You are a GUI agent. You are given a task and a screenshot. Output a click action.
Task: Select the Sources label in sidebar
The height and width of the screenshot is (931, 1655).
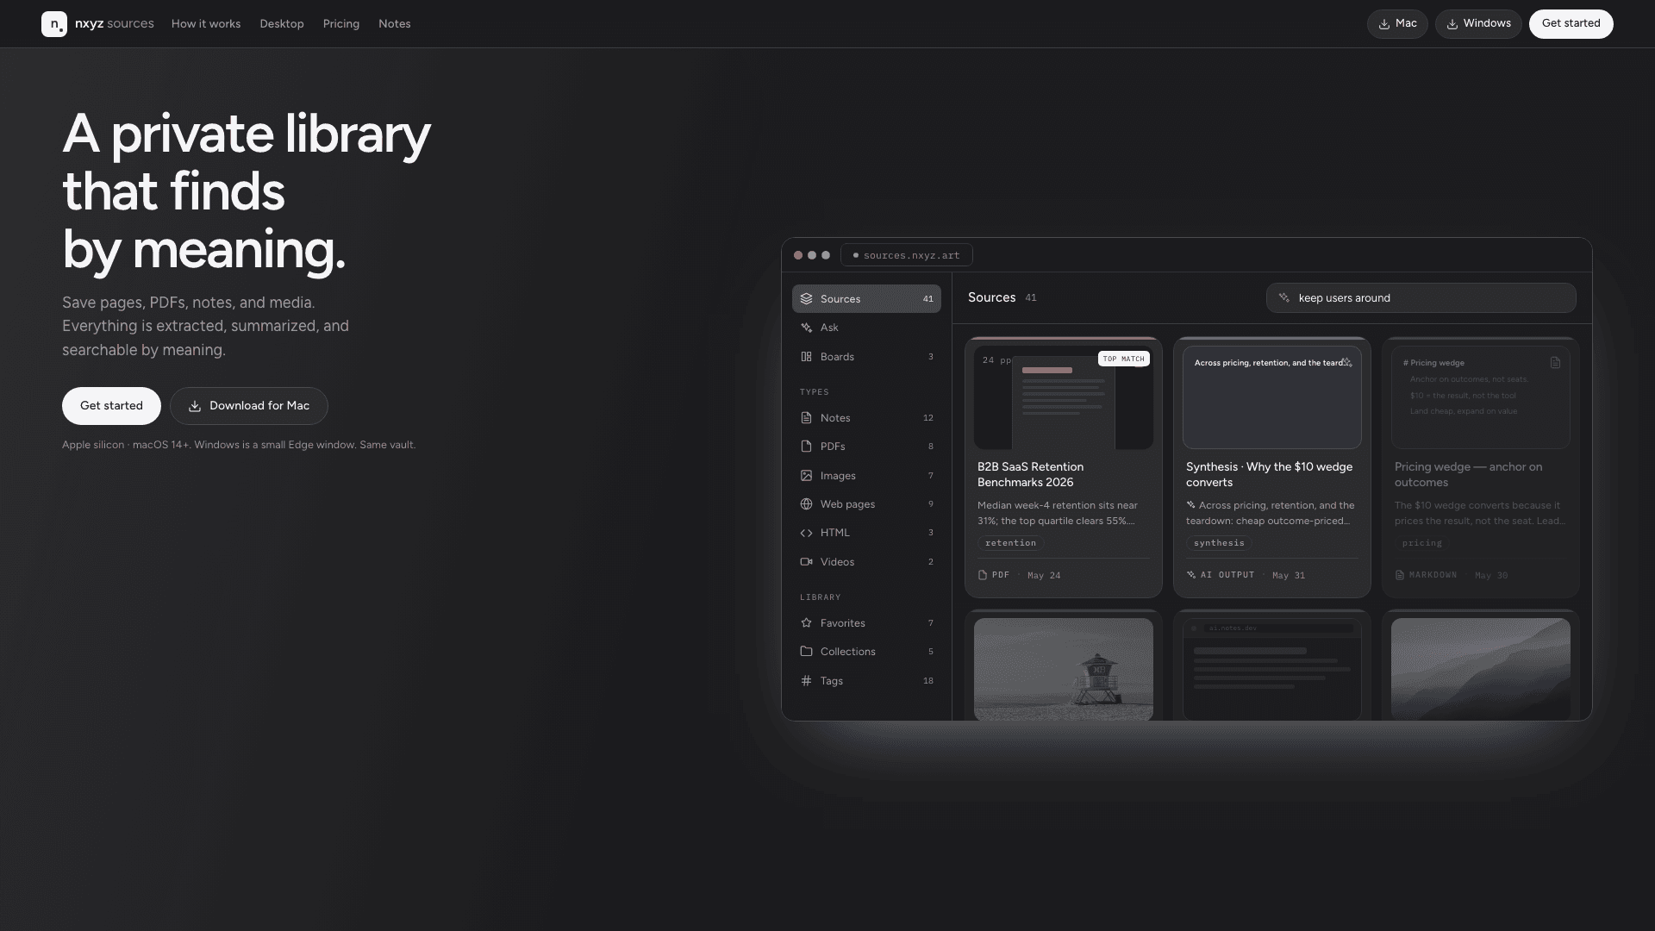coord(840,299)
